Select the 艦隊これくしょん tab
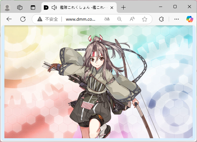The image size is (197, 142). pyautogui.click(x=79, y=8)
